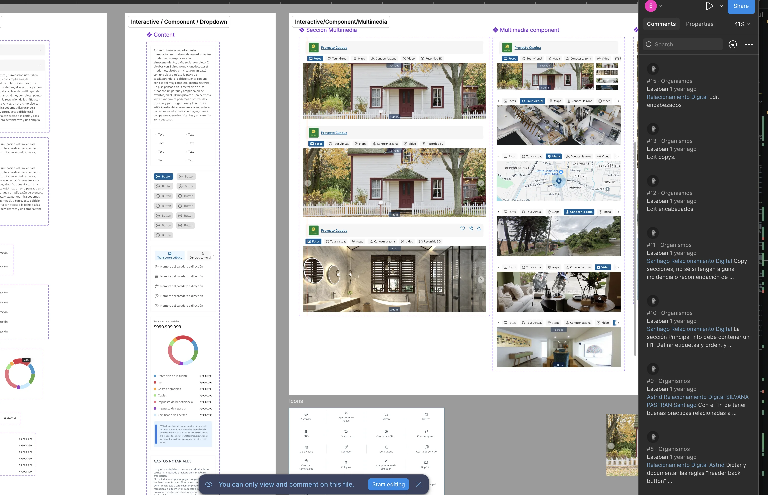Click the Transporte público tab
768x495 pixels.
click(170, 255)
